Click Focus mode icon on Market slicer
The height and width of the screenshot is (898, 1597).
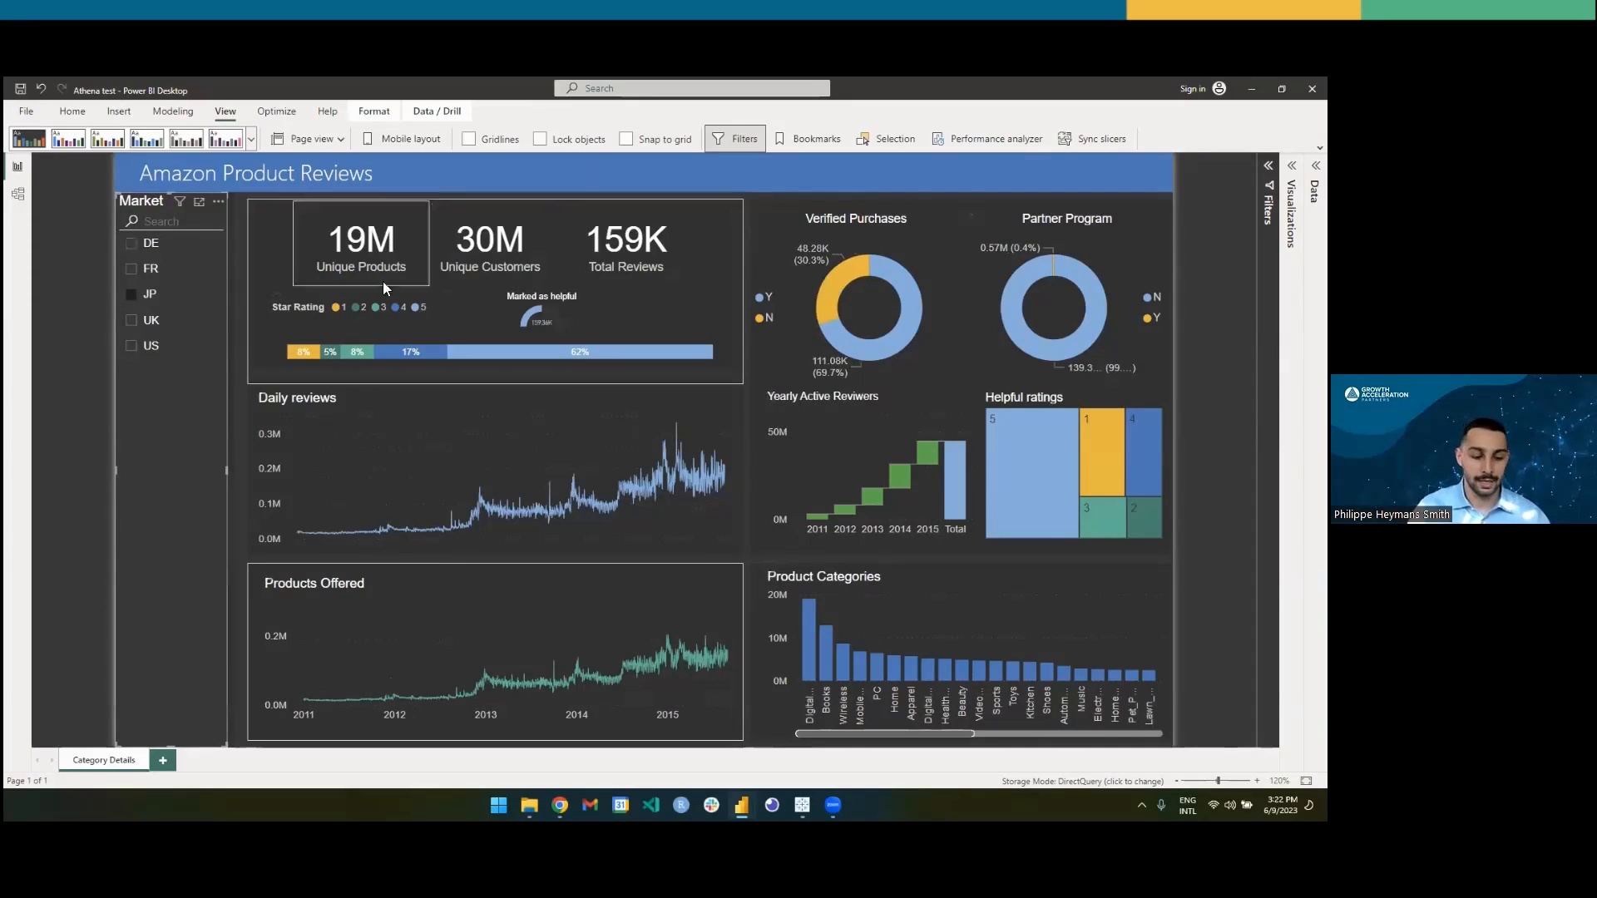click(199, 201)
